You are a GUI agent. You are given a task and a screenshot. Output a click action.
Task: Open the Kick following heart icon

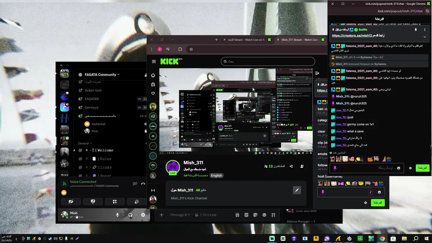pyautogui.click(x=153, y=93)
